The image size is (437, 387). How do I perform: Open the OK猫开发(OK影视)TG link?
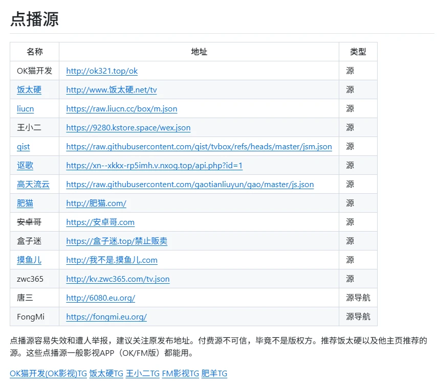(x=48, y=374)
